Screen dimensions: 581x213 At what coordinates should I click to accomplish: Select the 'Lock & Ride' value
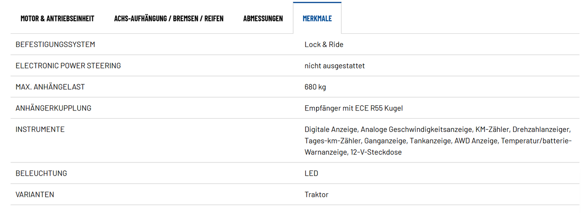click(324, 45)
